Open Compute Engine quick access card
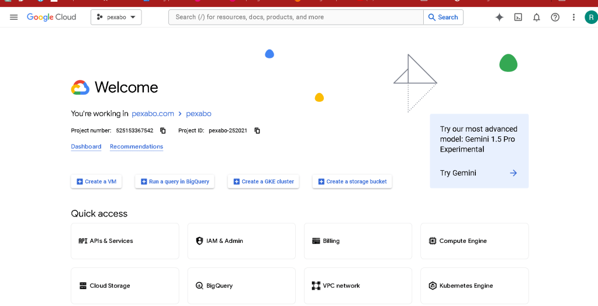 click(x=475, y=241)
